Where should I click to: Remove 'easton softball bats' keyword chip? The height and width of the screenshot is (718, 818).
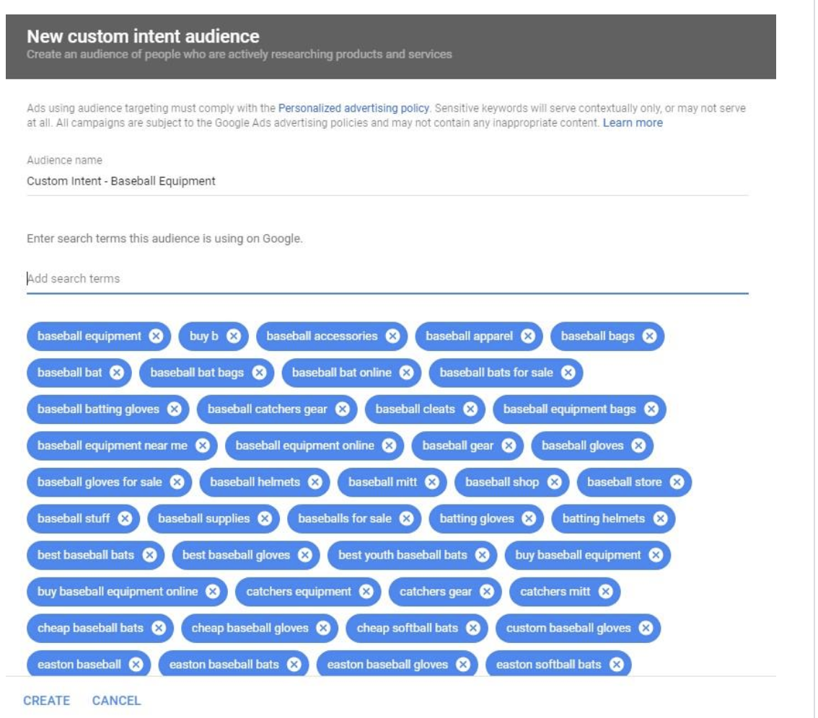point(615,665)
